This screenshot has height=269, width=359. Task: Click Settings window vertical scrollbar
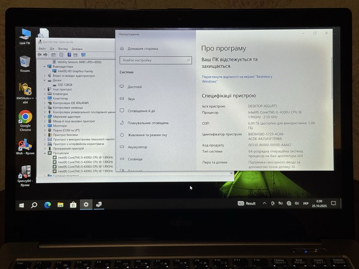(332, 78)
